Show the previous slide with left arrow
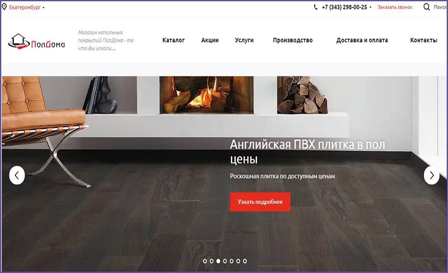The image size is (448, 273). click(17, 175)
